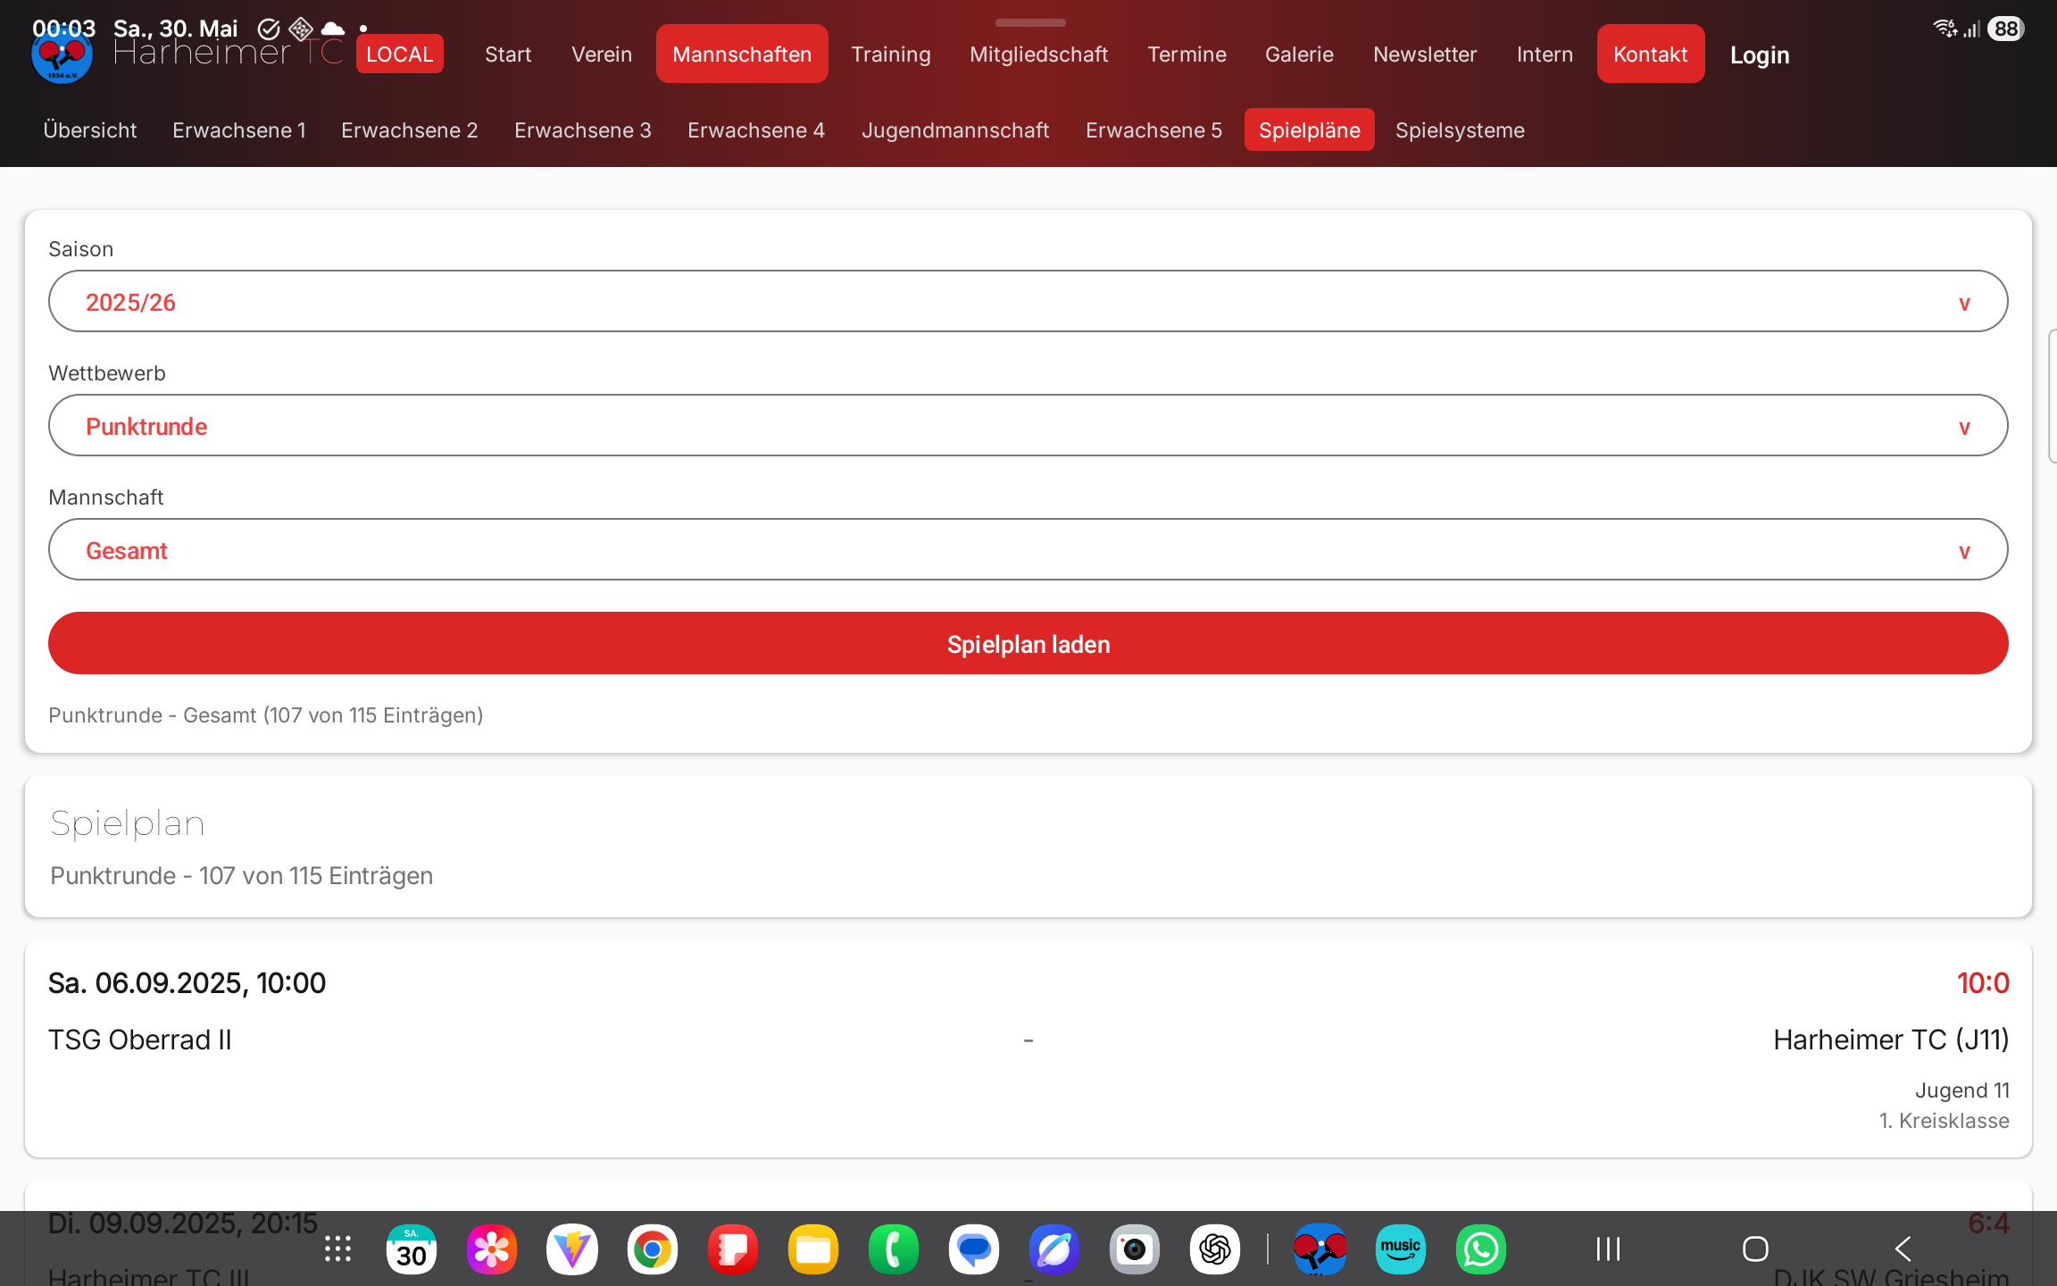Open the blue Messages app

pyautogui.click(x=973, y=1248)
